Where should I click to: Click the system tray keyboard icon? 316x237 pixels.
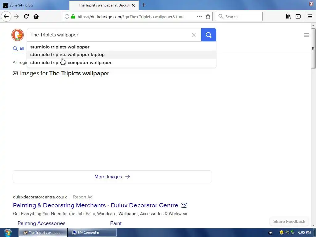click(x=270, y=233)
